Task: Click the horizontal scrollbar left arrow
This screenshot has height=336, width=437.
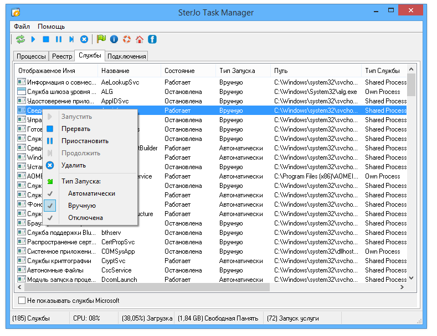Action: pyautogui.click(x=19, y=287)
